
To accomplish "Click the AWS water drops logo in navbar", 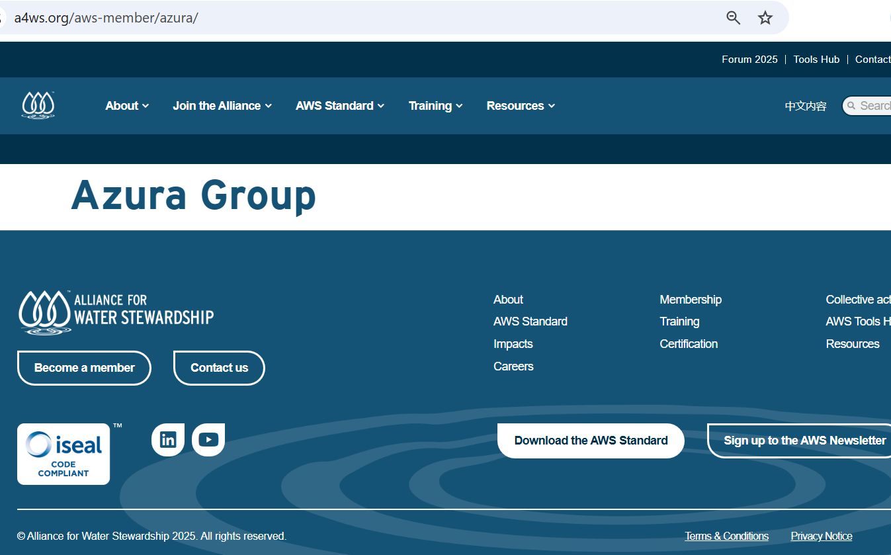I will (x=38, y=105).
